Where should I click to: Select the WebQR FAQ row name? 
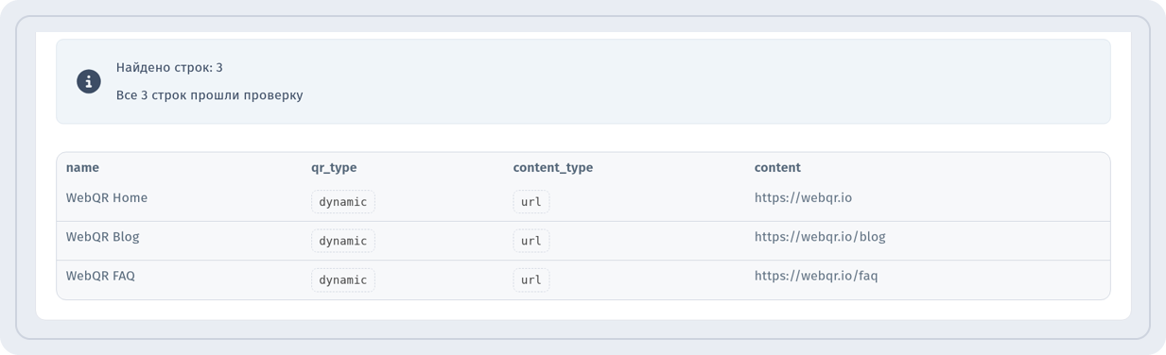[100, 277]
